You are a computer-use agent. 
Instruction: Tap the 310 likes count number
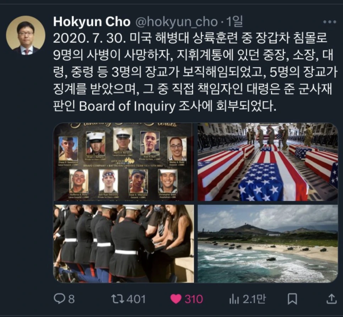[x=194, y=299]
